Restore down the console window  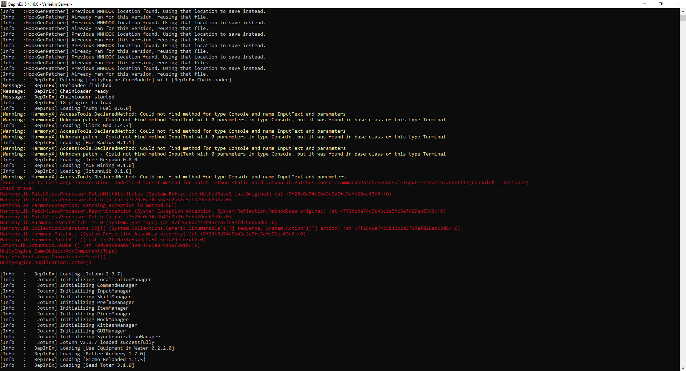pos(661,4)
